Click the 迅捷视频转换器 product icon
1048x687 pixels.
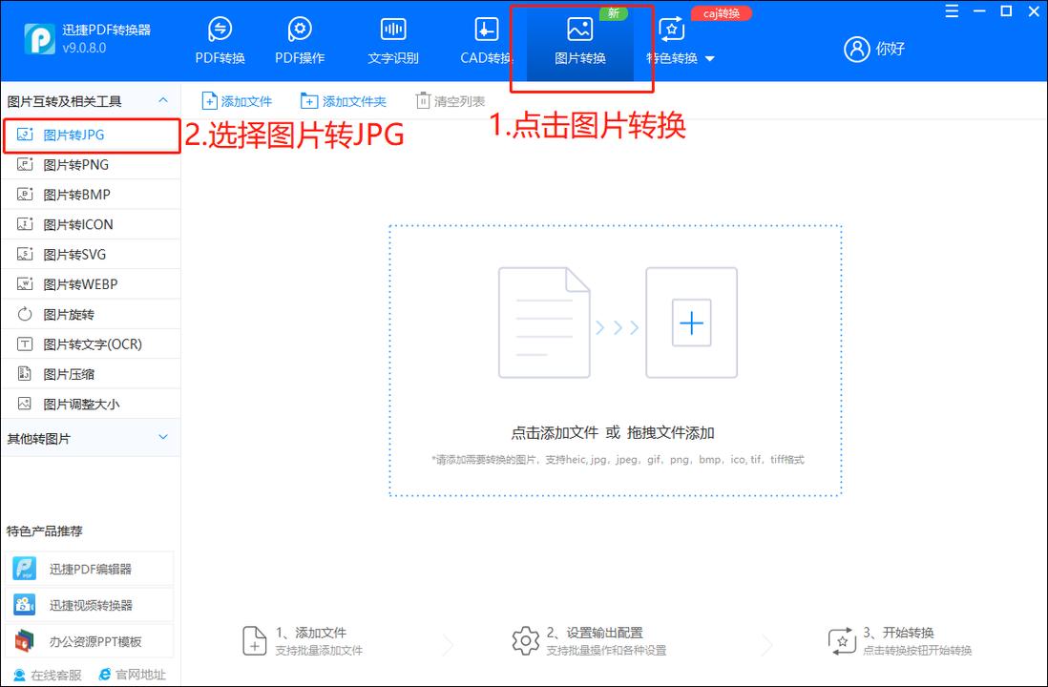coord(25,606)
